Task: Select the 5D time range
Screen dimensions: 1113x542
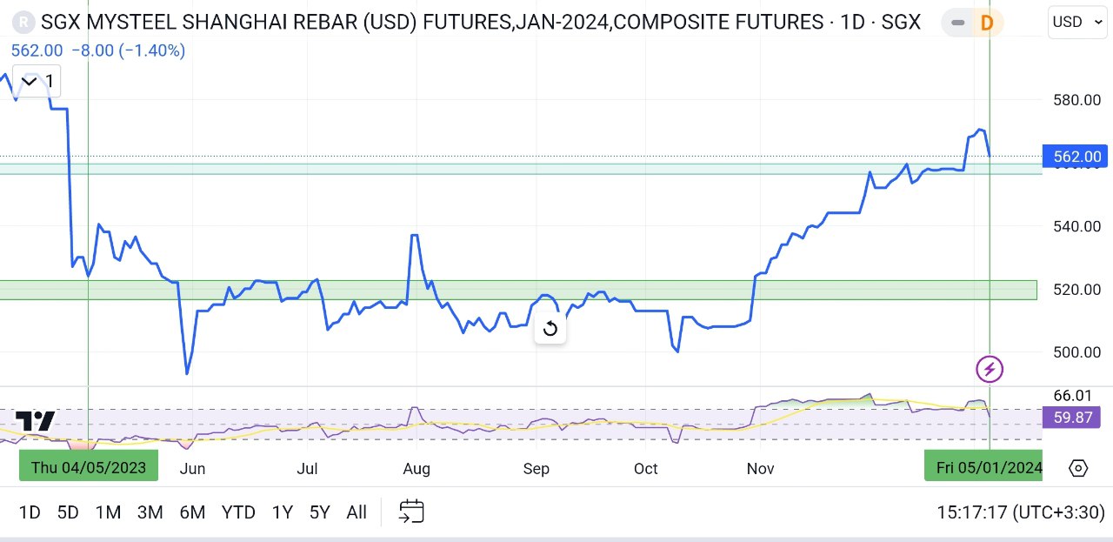Action: (x=68, y=512)
